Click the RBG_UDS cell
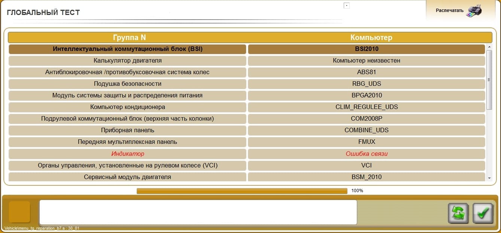 pos(367,84)
